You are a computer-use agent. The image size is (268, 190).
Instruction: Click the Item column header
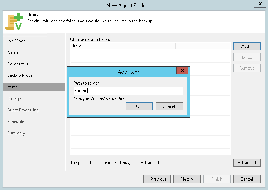tap(123, 46)
